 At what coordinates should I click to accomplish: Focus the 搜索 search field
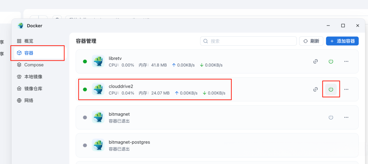coord(248,41)
